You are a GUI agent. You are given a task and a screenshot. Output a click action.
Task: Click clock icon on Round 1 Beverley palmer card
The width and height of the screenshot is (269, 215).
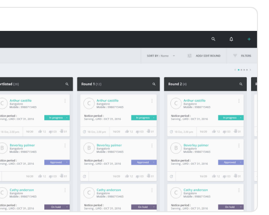pos(84,176)
